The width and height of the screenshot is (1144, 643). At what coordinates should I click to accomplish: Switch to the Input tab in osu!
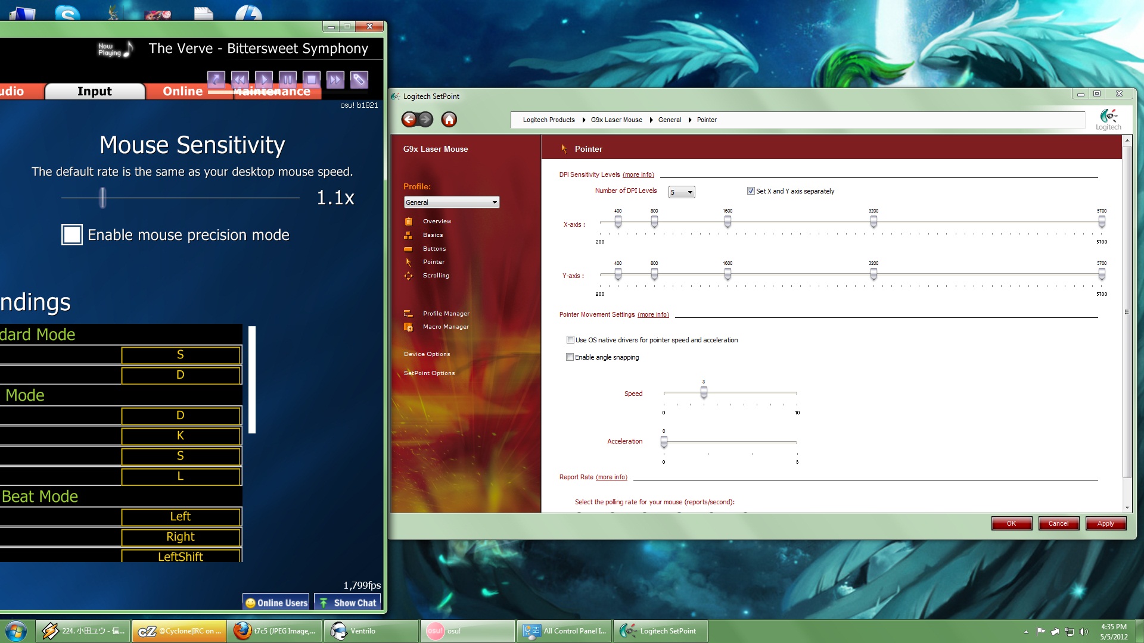click(x=95, y=91)
